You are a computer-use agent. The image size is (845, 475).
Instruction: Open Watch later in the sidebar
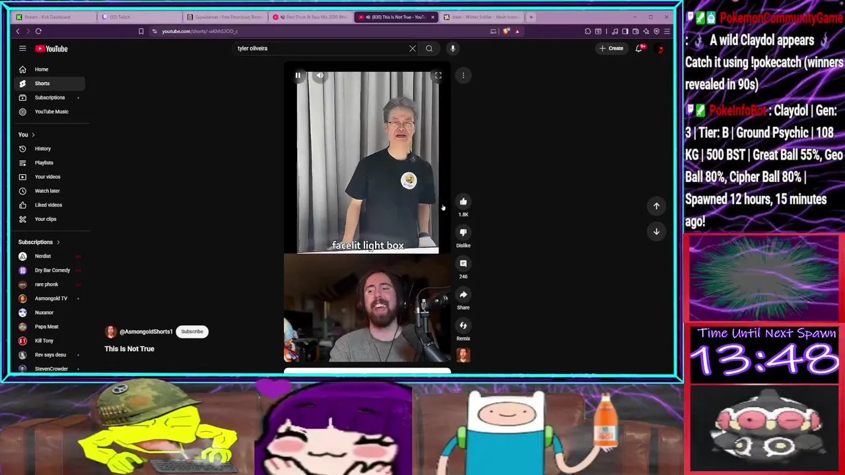(50, 191)
